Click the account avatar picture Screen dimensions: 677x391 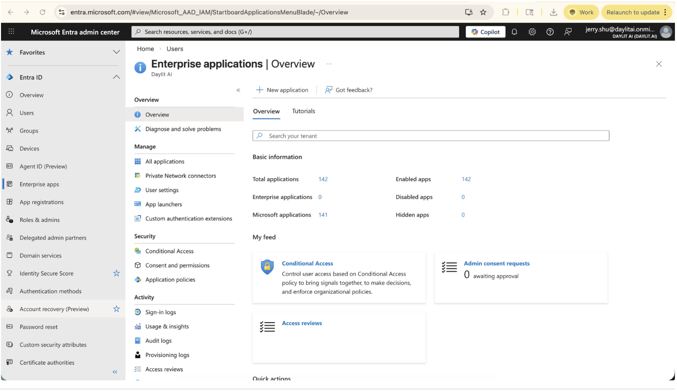point(666,32)
